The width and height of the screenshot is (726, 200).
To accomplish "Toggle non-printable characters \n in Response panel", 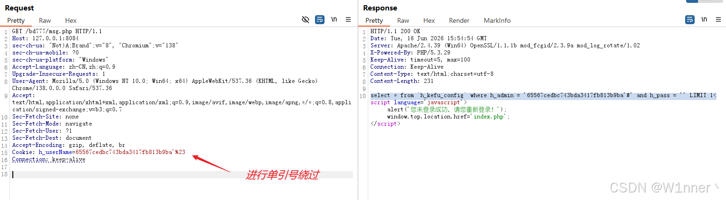I will pos(704,19).
